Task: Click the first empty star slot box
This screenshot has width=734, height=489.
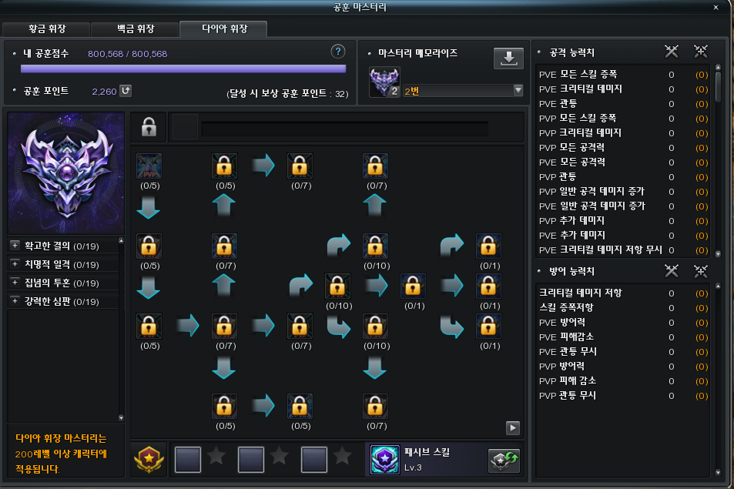Action: 188,459
